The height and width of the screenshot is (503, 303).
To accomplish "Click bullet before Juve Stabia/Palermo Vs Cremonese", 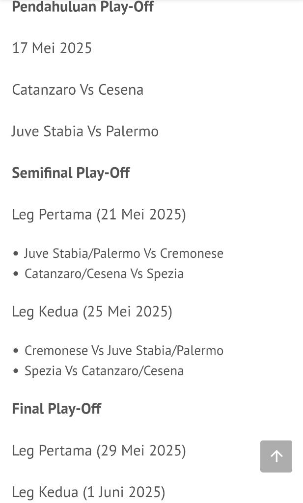I will click(x=16, y=254).
